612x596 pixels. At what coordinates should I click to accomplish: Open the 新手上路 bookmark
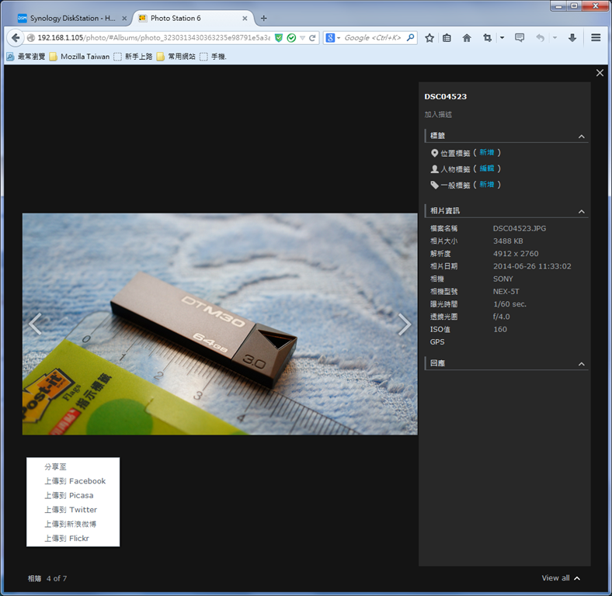pos(133,57)
